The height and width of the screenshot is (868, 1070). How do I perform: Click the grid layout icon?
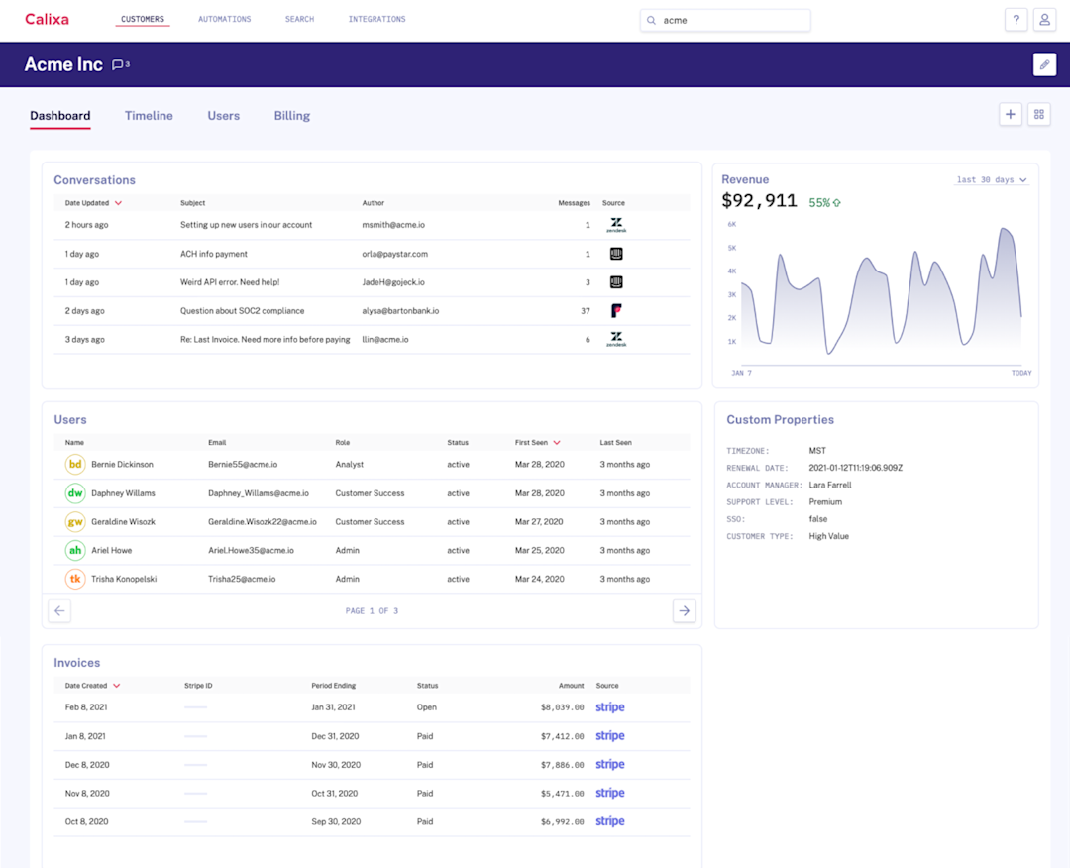pos(1039,115)
